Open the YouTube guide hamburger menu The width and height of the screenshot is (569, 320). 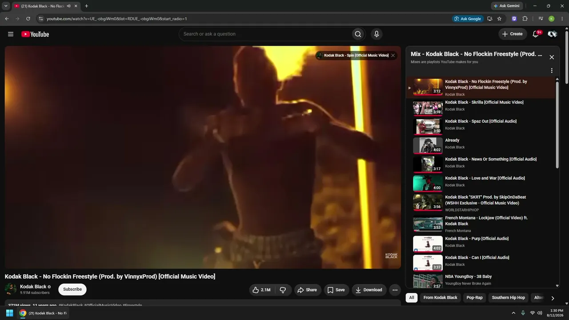click(x=11, y=34)
